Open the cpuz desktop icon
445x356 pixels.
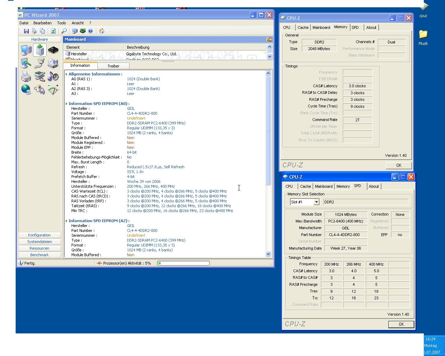coord(423,9)
